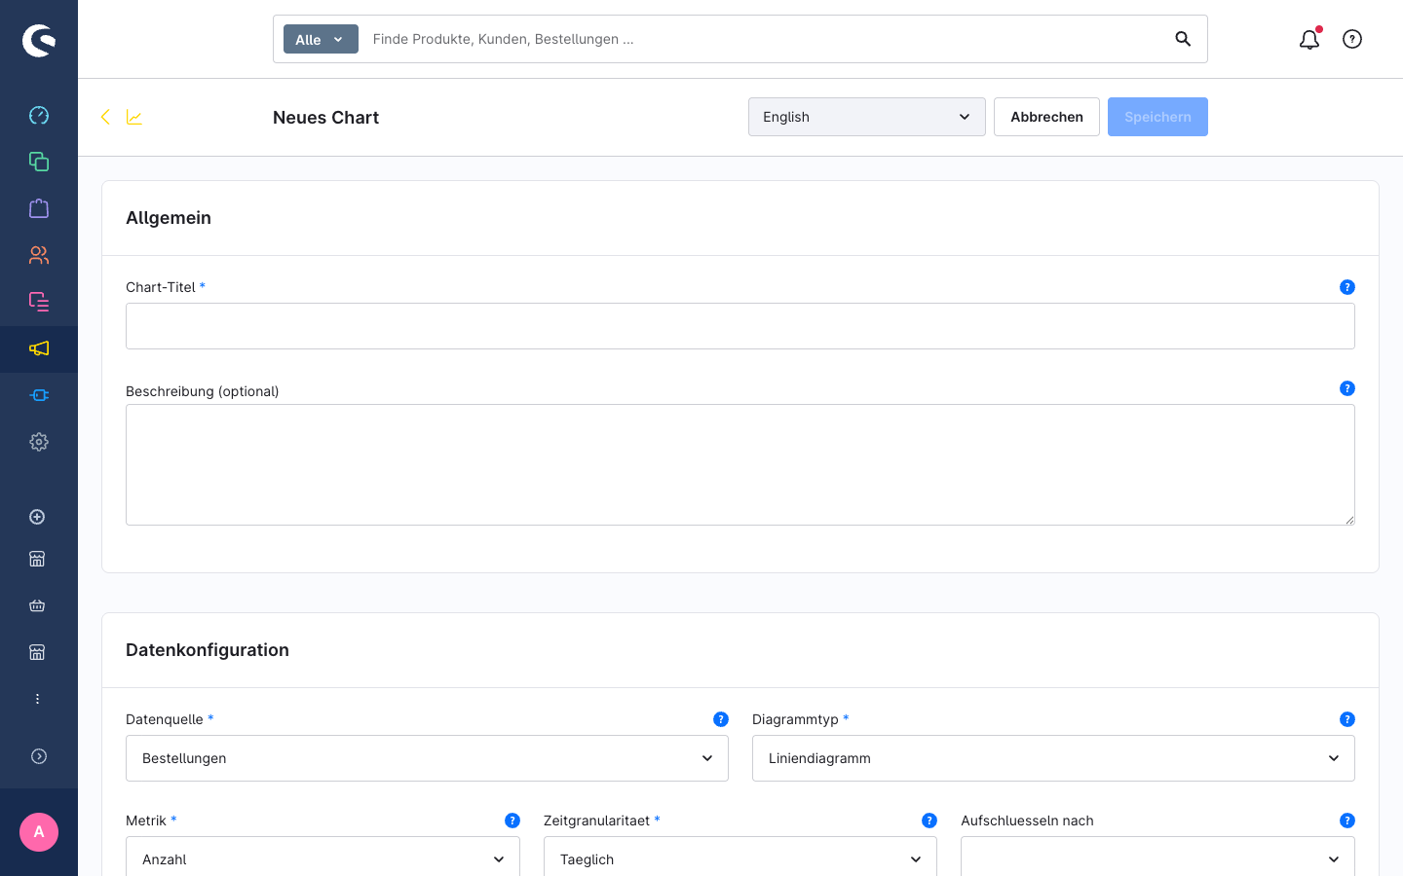Open the Catalogues copy icon in sidebar
Viewport: 1403px width, 876px height.
pos(39,162)
